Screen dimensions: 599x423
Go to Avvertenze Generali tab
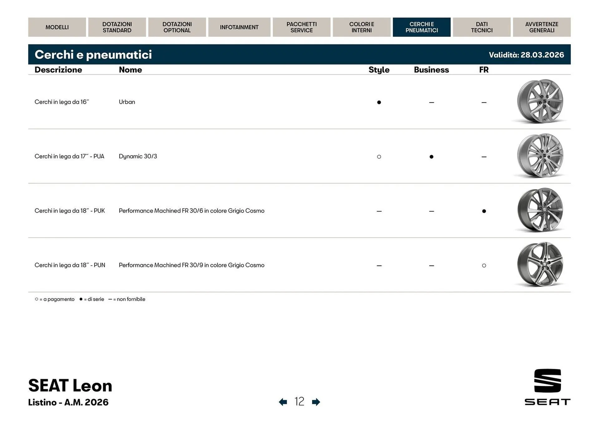coord(542,27)
